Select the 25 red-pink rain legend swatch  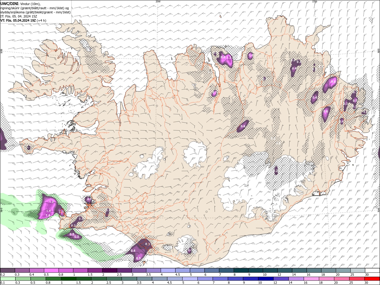[357, 279]
